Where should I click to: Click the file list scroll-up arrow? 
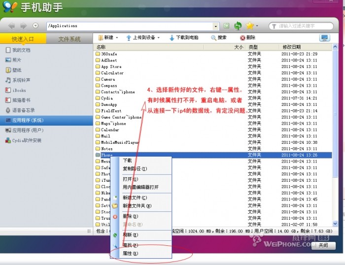335,47
